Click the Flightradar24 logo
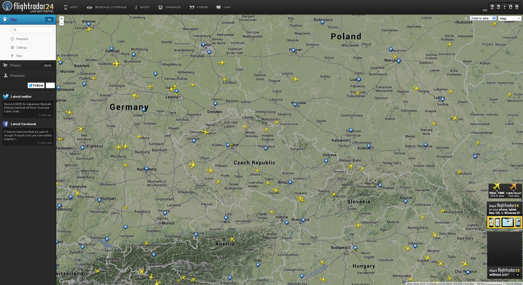Screen dimensions: 523x285 pos(28,7)
